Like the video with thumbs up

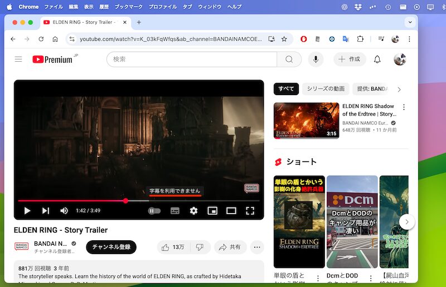click(173, 248)
